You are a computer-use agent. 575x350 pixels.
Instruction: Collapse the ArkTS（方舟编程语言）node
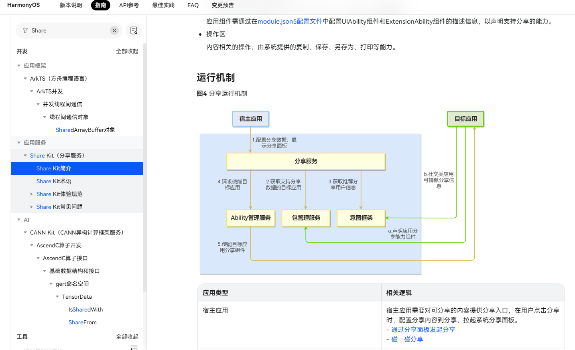coord(25,79)
